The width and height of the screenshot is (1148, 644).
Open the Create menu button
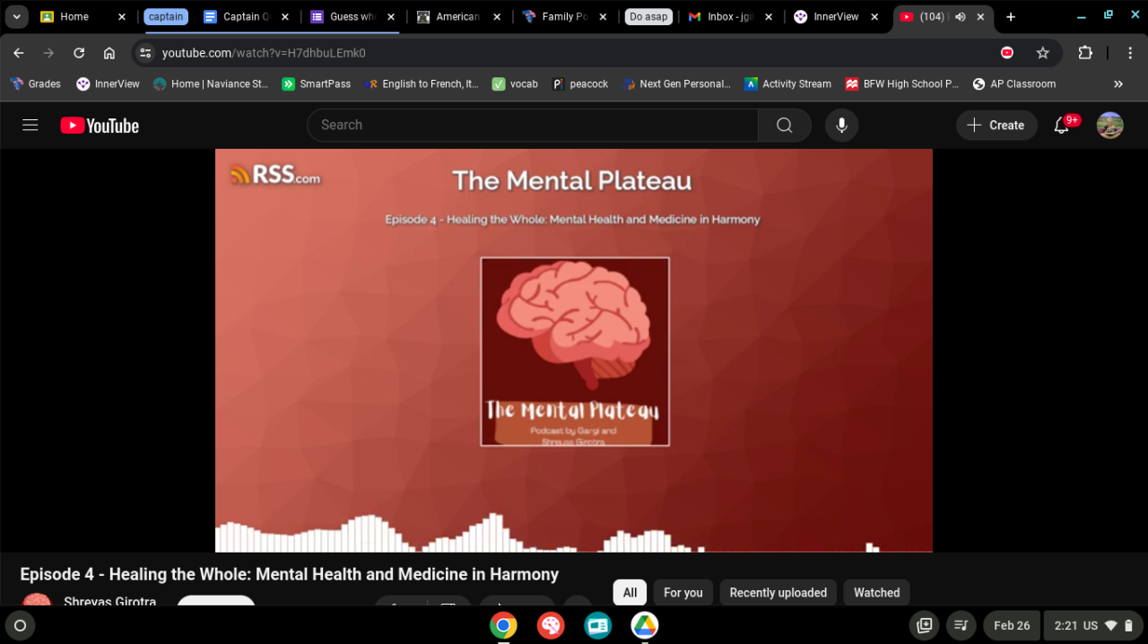click(x=996, y=126)
